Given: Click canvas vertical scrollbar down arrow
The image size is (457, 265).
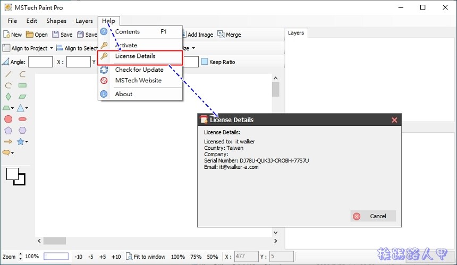Looking at the screenshot, I should point(276,233).
